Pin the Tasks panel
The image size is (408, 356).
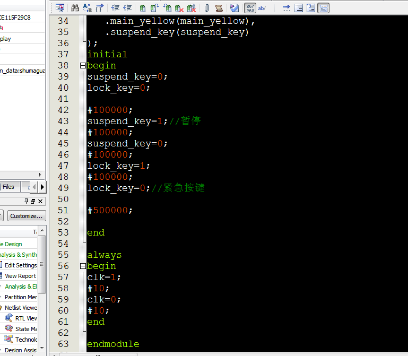(x=26, y=201)
